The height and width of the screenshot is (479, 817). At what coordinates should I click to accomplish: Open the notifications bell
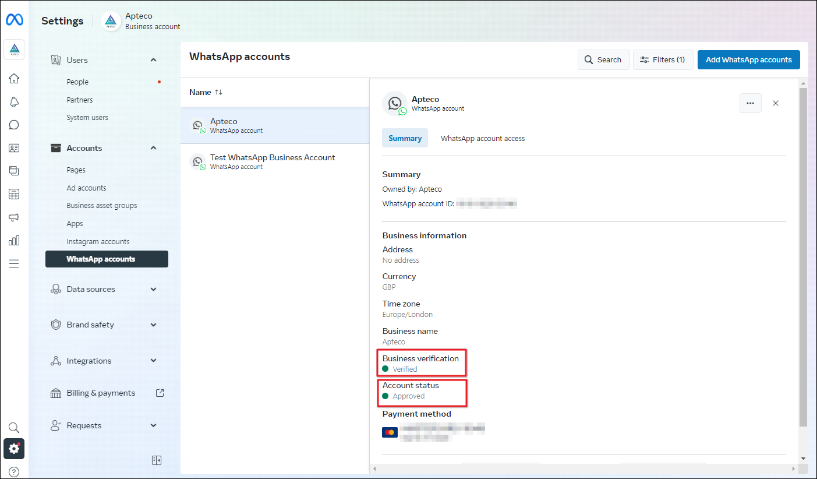[x=14, y=102]
